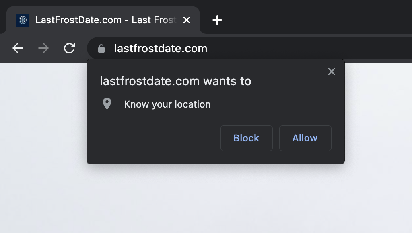
Task: Go back using the left arrow
Action: tap(18, 48)
